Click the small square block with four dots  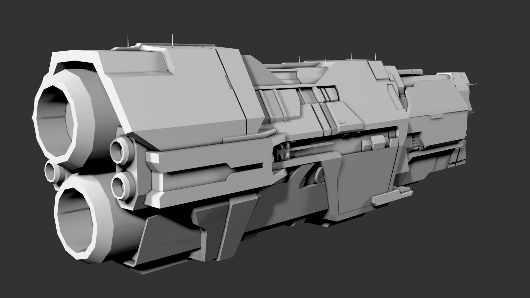(282, 153)
